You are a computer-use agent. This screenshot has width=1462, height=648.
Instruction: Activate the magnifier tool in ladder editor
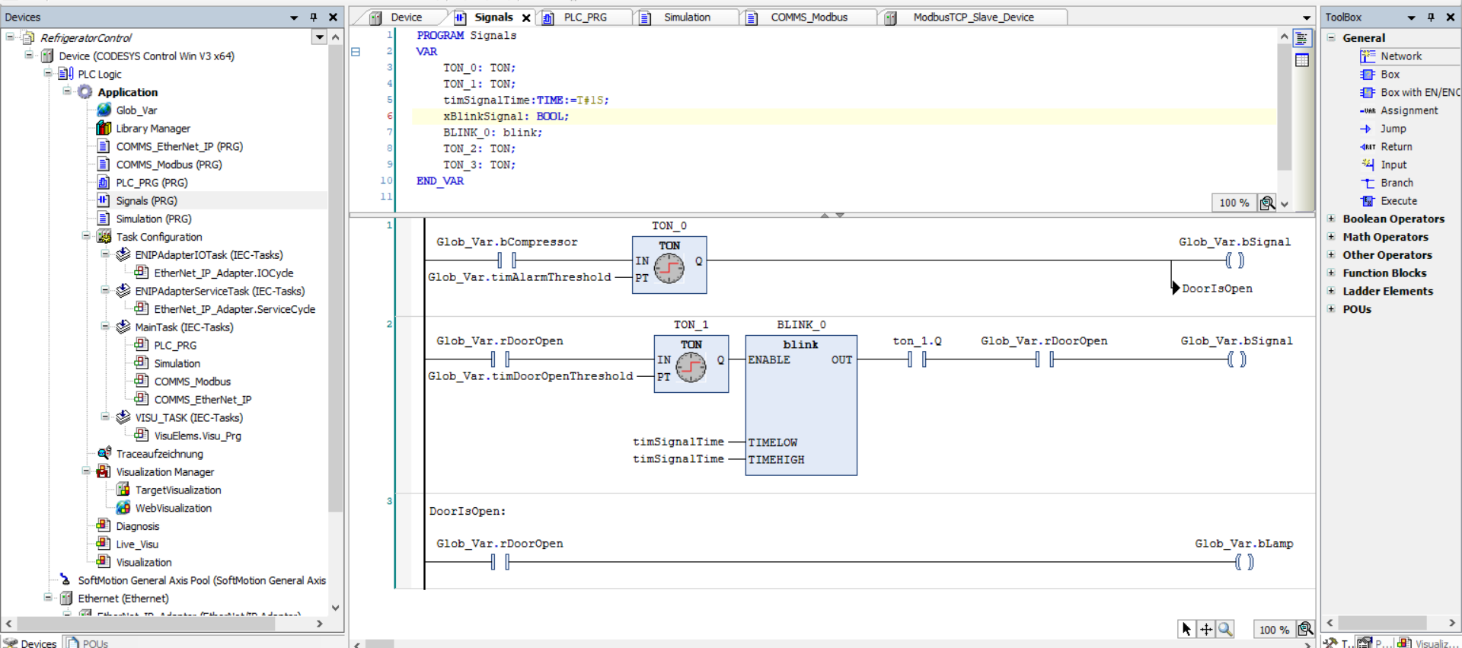1225,629
